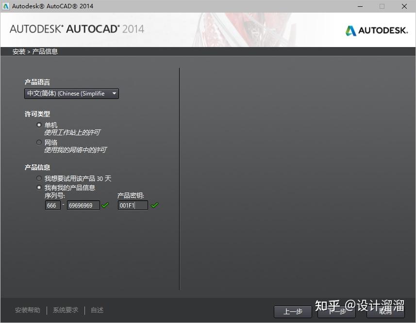This screenshot has width=416, height=323.
Task: Click the 产品密钥 input field
Action: click(132, 205)
